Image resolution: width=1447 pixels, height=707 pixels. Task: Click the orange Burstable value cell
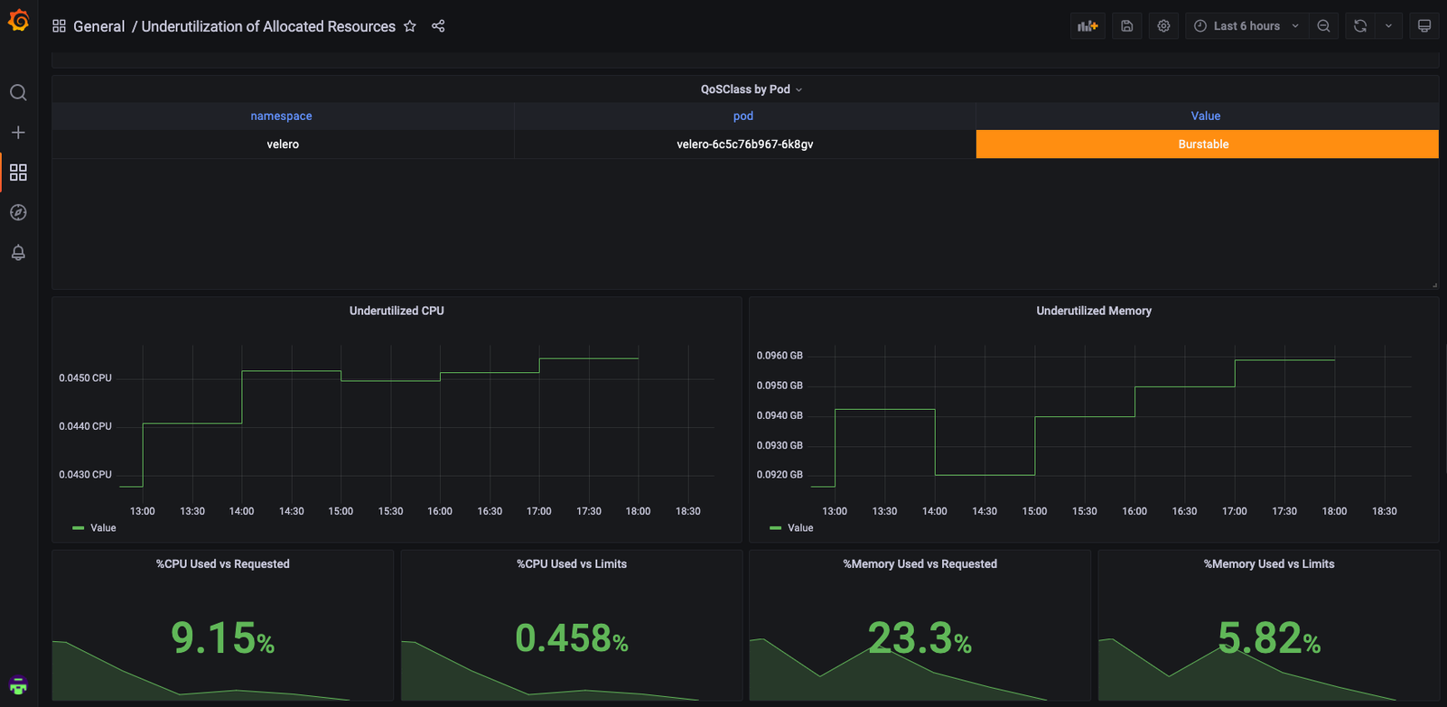1207,144
